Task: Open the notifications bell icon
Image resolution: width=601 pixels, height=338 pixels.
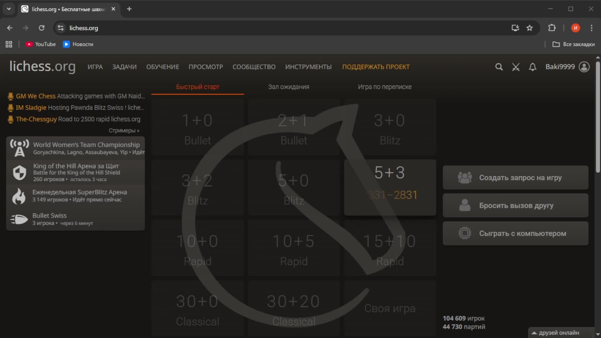Action: coord(532,67)
